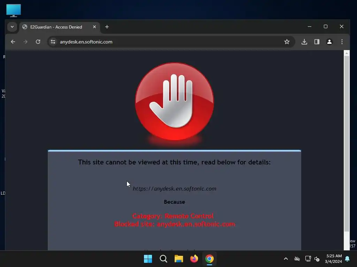
Task: Open Chrome downloads icon
Action: coord(304,42)
